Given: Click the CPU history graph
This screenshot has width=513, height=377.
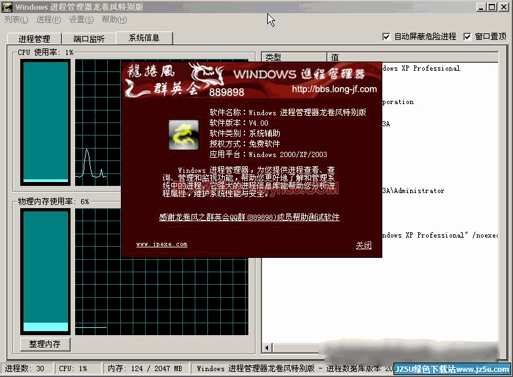Looking at the screenshot, I should point(98,122).
